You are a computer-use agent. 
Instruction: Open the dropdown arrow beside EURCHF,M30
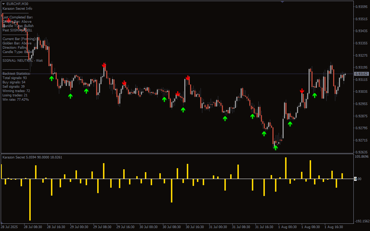pyautogui.click(x=4, y=4)
